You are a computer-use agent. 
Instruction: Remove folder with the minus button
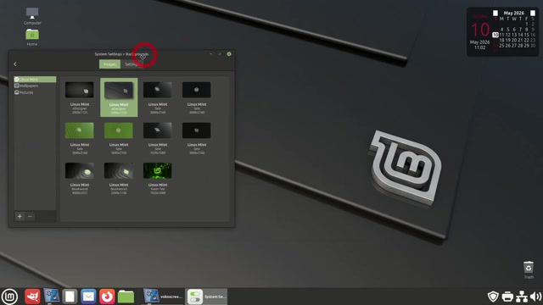pyautogui.click(x=31, y=216)
